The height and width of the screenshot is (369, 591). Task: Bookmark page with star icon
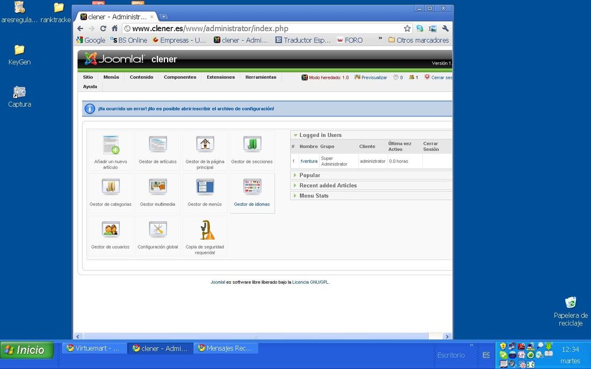407,28
